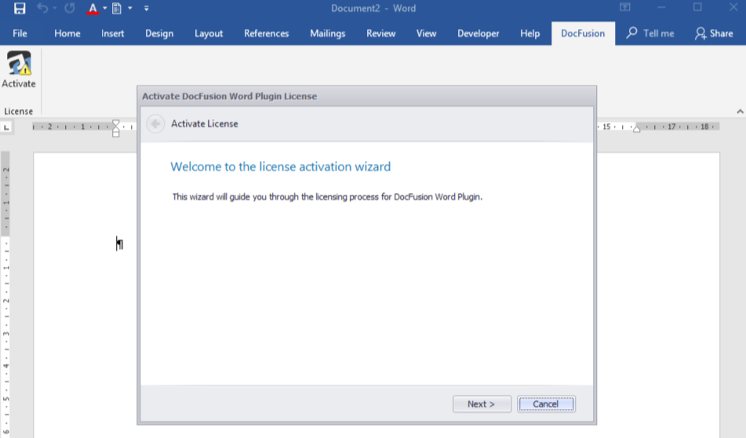Select the DocFusion tab
Screen dimensions: 746x438
tap(583, 33)
